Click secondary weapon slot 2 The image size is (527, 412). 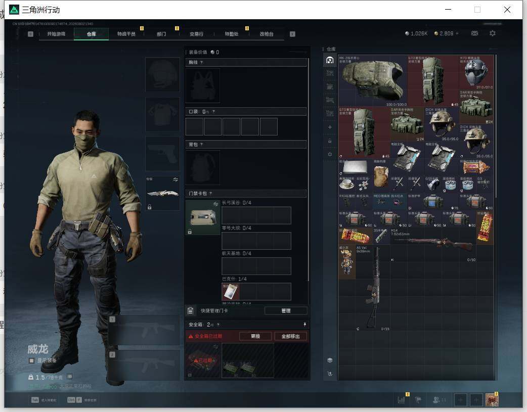144,365
